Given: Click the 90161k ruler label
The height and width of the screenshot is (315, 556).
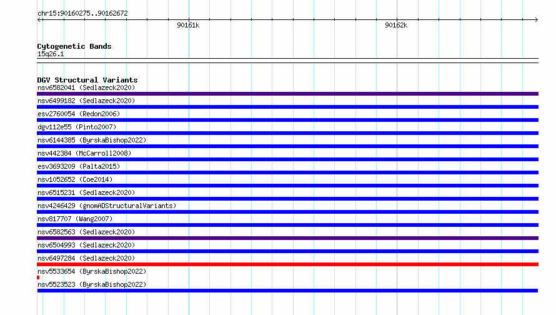Looking at the screenshot, I should (x=188, y=25).
